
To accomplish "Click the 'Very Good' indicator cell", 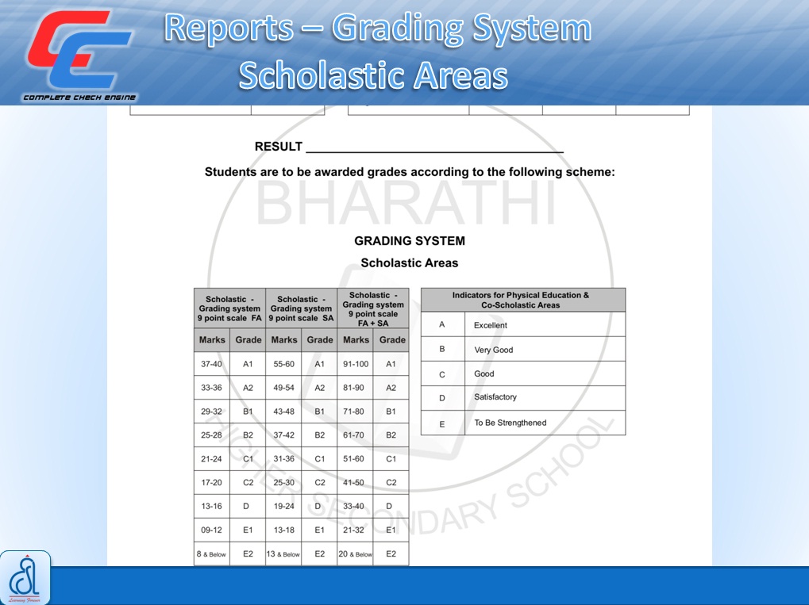I will (545, 350).
